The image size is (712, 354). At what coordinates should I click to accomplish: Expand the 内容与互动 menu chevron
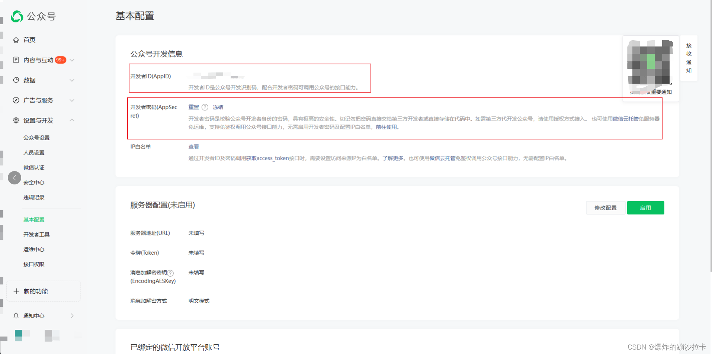coord(72,60)
